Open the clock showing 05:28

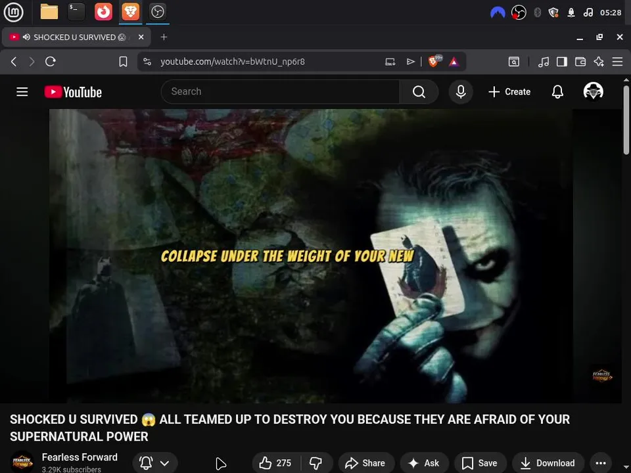(611, 13)
